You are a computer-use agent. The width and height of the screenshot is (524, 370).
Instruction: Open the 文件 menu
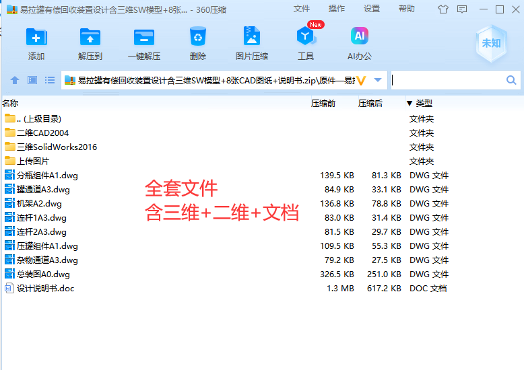tap(302, 9)
